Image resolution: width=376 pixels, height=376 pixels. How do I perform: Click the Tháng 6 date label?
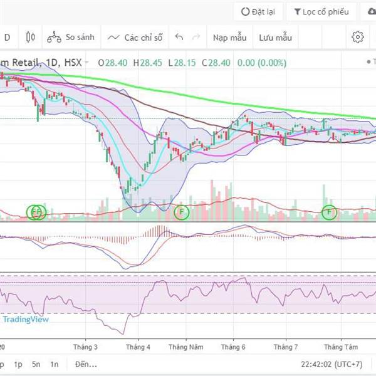[x=233, y=347]
